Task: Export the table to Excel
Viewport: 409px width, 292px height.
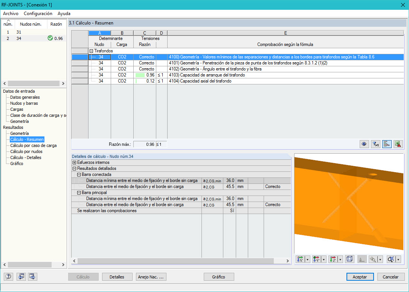Action: tap(398, 144)
